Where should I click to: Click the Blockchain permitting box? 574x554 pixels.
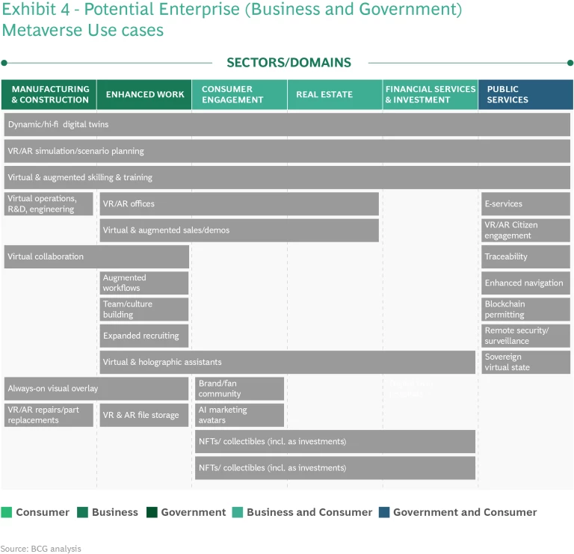coord(525,310)
